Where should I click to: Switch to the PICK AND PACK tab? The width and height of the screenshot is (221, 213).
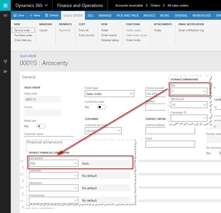(x=128, y=15)
